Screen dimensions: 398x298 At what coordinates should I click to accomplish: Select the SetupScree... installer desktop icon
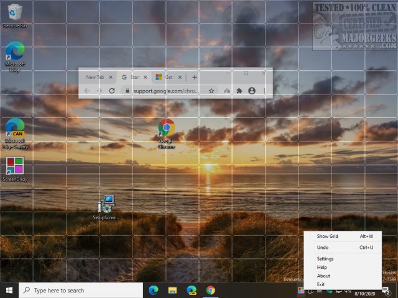click(x=106, y=207)
